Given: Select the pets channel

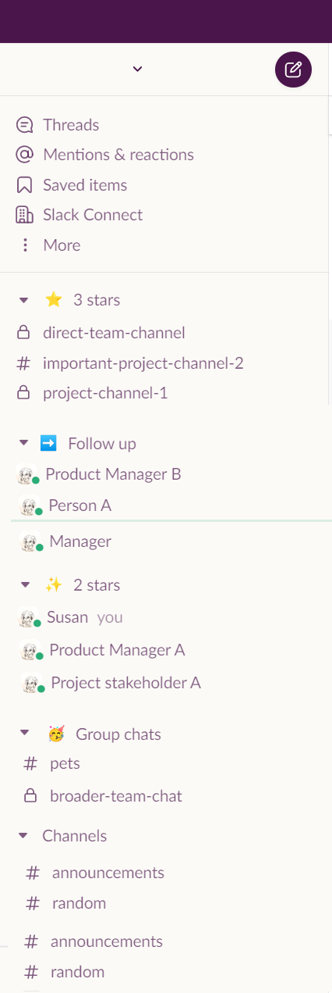Looking at the screenshot, I should (x=52, y=763).
